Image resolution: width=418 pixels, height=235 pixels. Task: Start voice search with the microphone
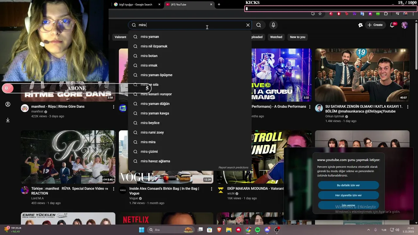(x=273, y=25)
